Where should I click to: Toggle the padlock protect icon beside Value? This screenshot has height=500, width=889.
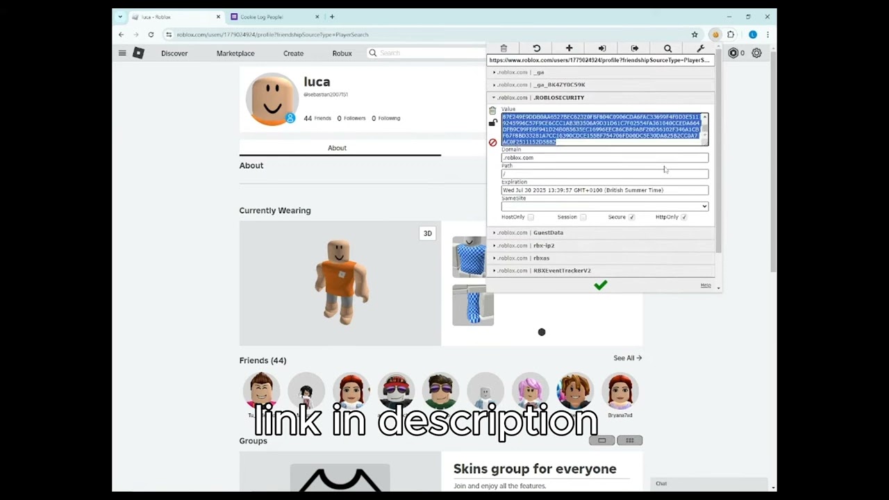[492, 123]
